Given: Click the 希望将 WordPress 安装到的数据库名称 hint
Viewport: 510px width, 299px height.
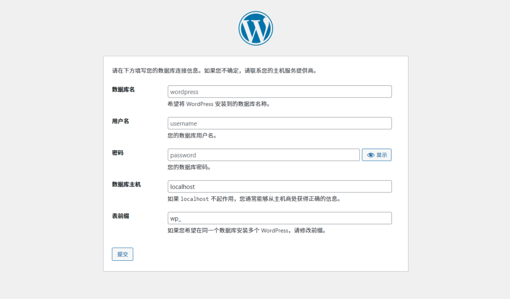Looking at the screenshot, I should [x=219, y=104].
